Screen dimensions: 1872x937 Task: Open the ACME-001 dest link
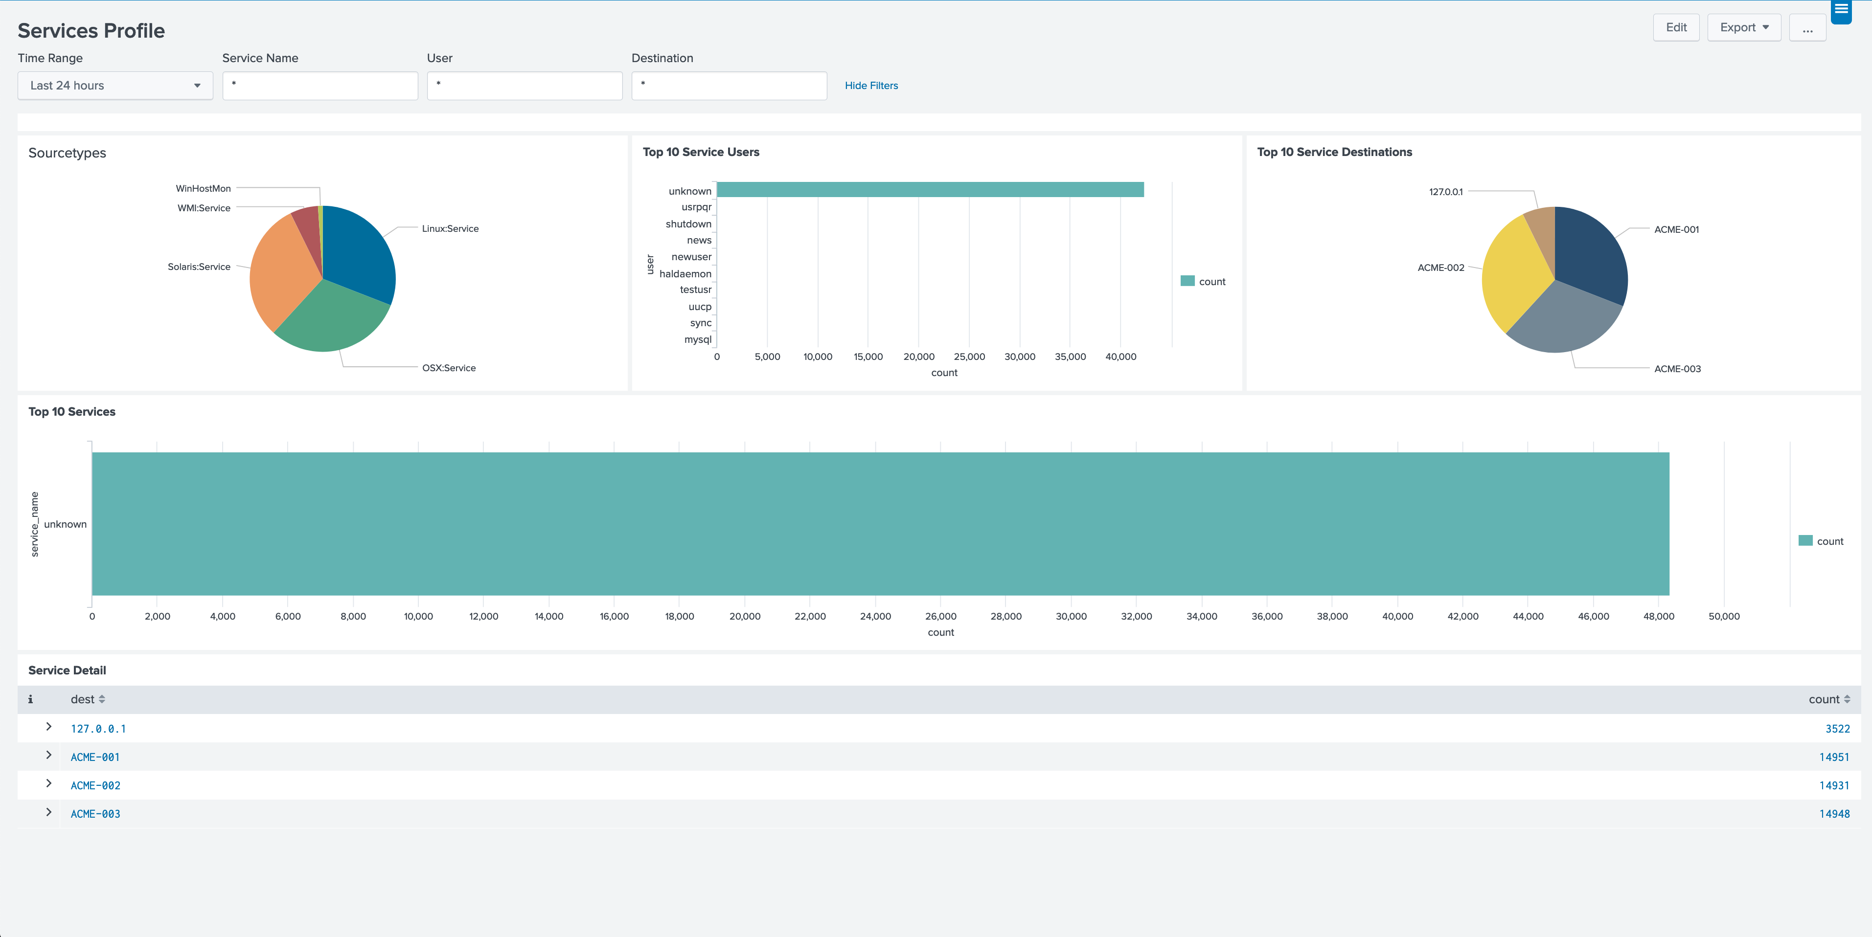click(95, 757)
